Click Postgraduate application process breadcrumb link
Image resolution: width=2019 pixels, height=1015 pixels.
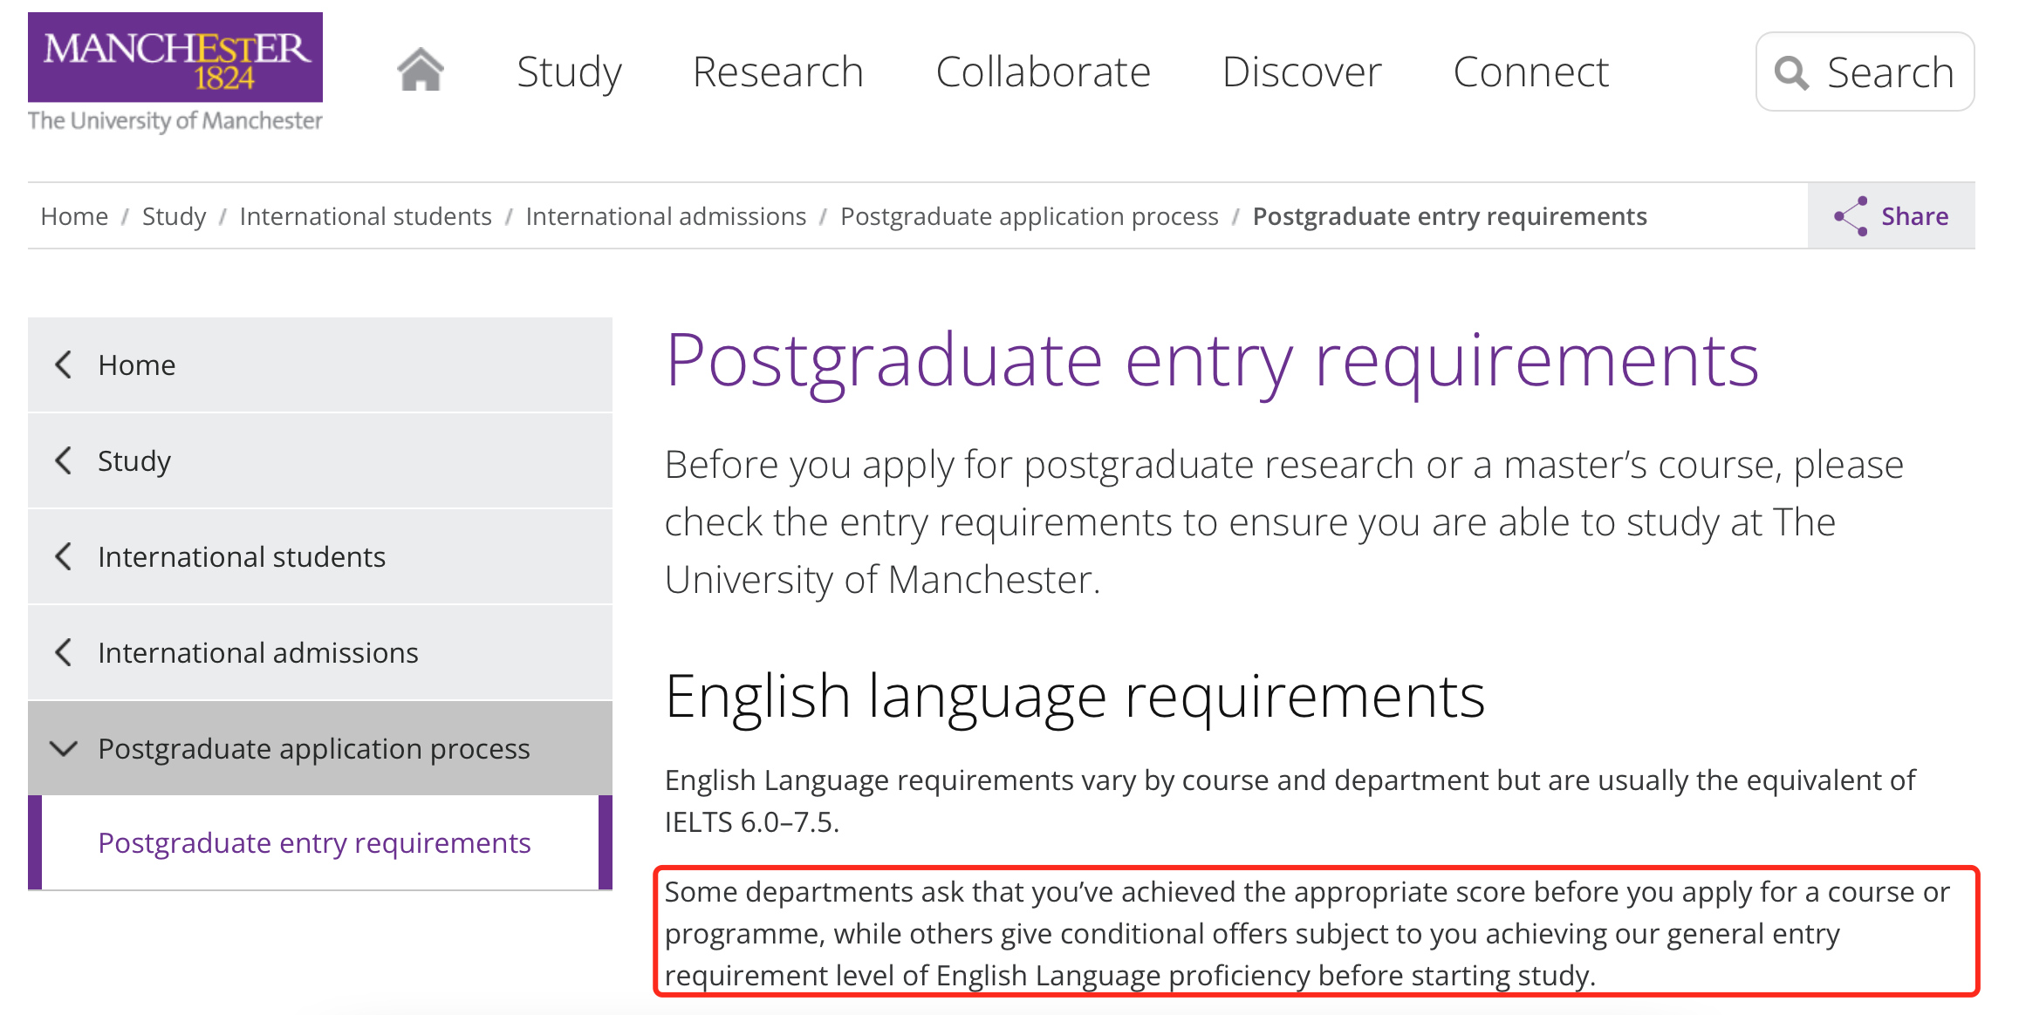point(1029,216)
